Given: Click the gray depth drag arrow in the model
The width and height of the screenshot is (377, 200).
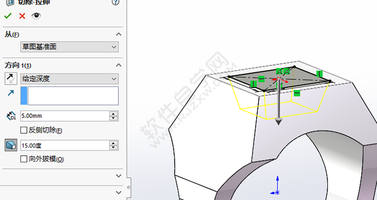Looking at the screenshot, I should (x=278, y=122).
